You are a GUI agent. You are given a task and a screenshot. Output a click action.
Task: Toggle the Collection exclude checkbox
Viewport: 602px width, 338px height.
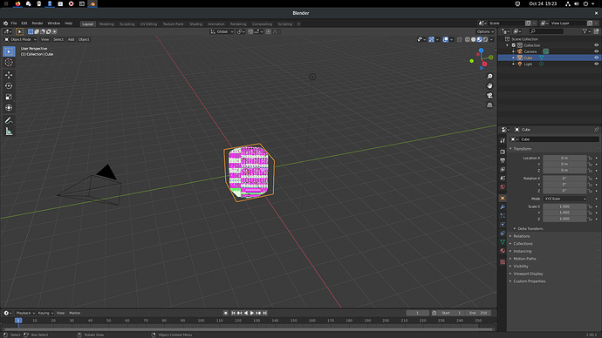point(514,45)
